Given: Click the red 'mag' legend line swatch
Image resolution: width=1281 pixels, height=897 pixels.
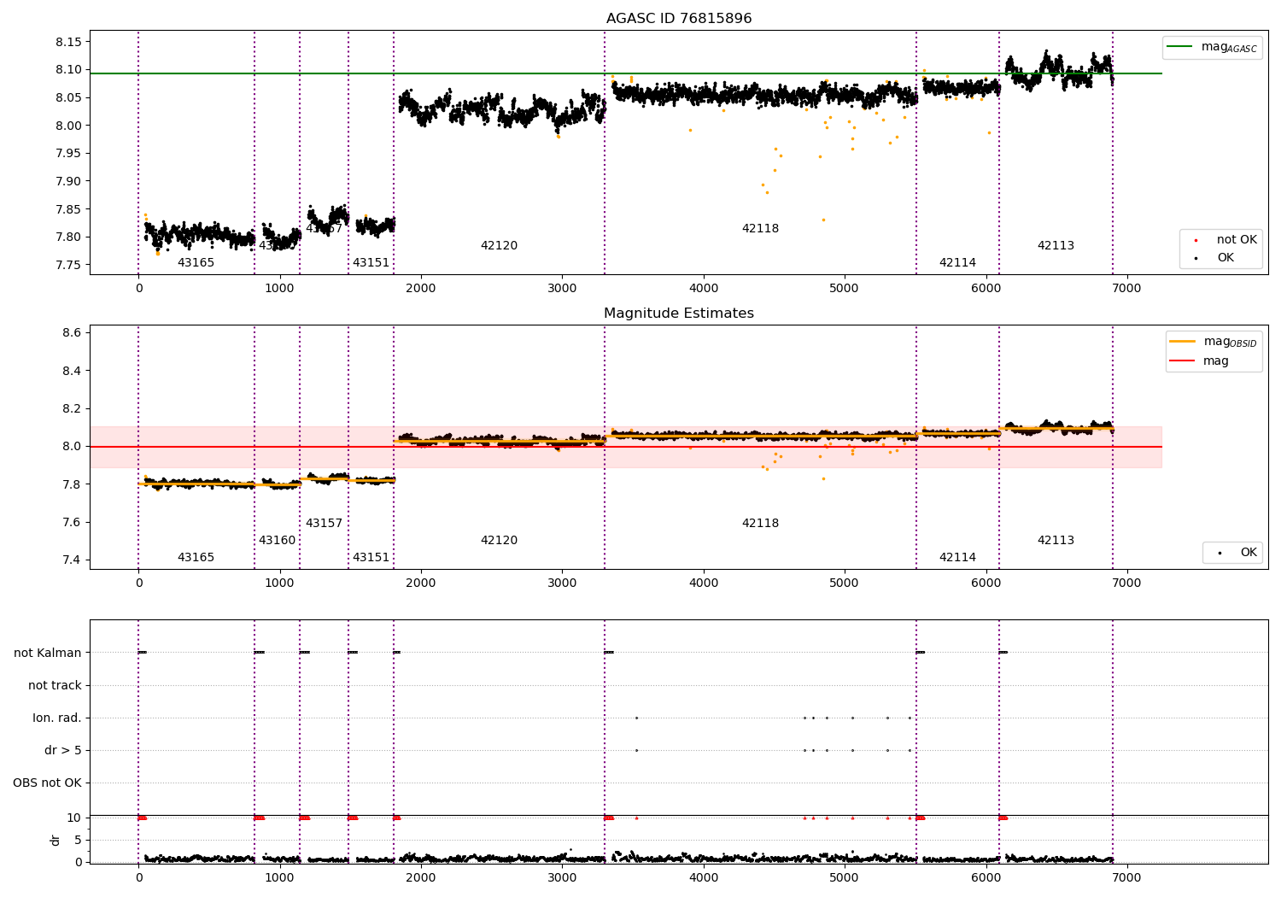Looking at the screenshot, I should tap(1182, 361).
